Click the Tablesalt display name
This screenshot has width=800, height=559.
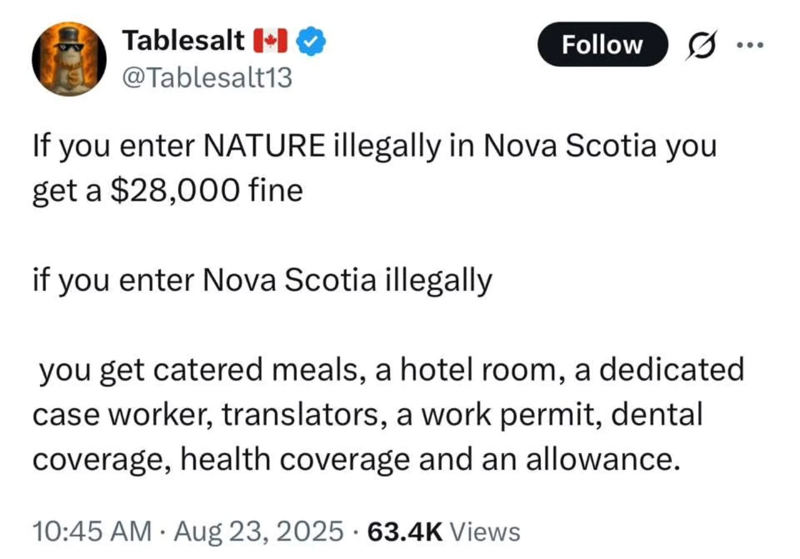click(x=183, y=41)
